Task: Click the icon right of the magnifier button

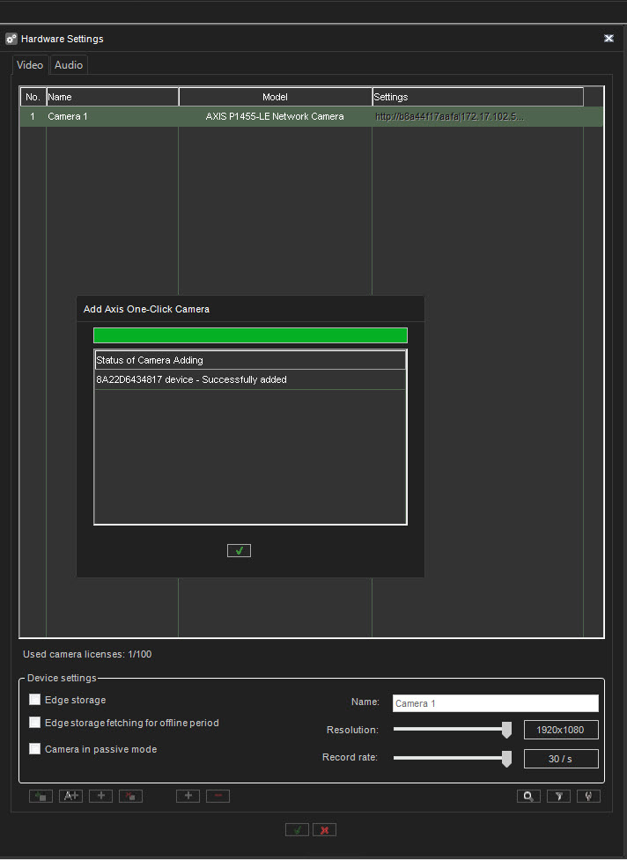Action: coord(558,796)
